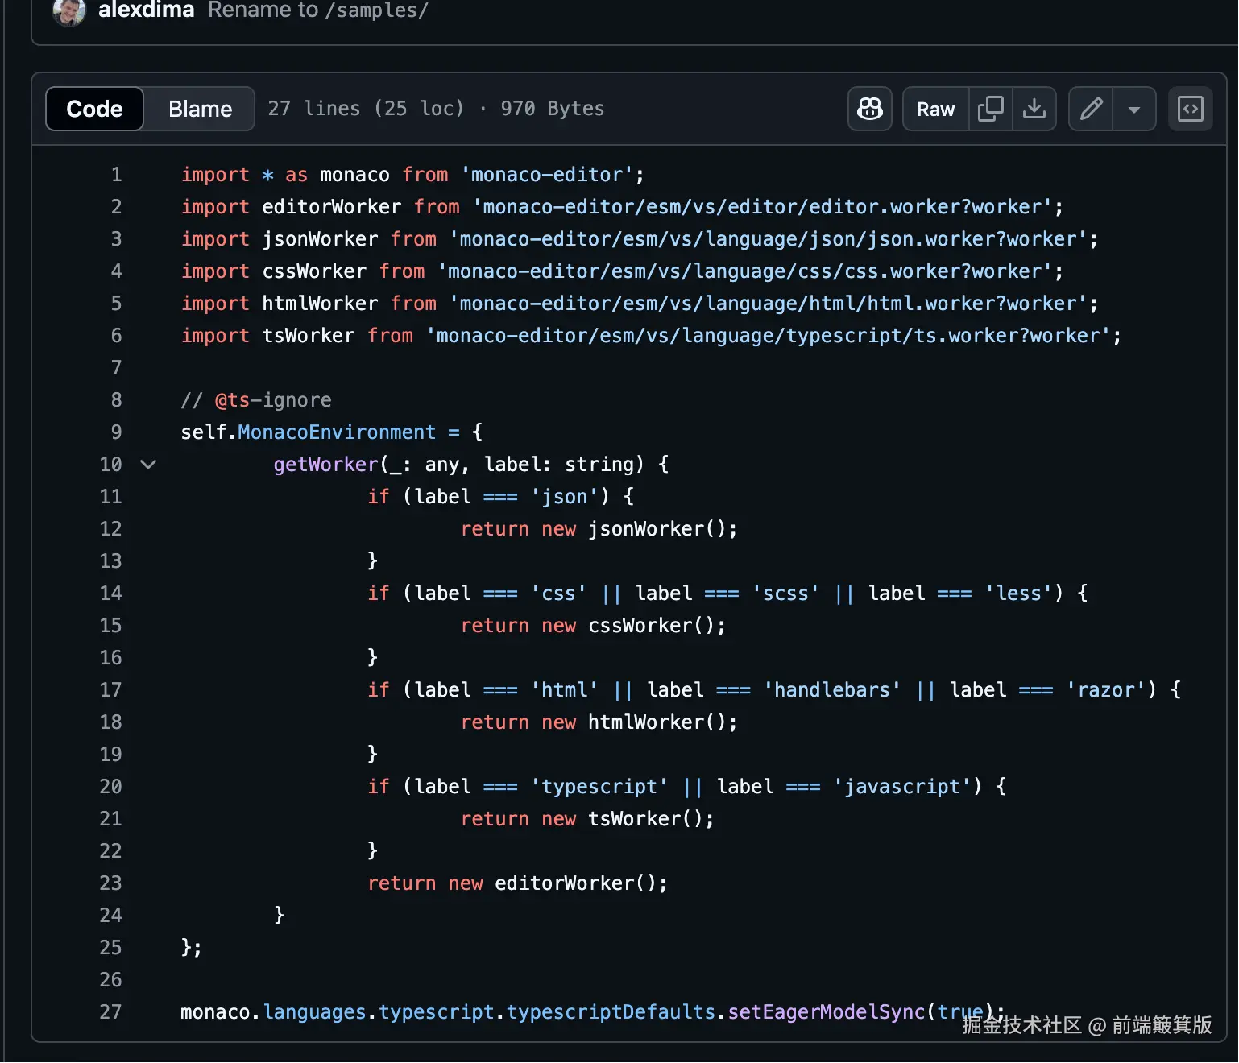Click 'return new jsonWorker();' statement
The height and width of the screenshot is (1063, 1239).
pyautogui.click(x=599, y=529)
